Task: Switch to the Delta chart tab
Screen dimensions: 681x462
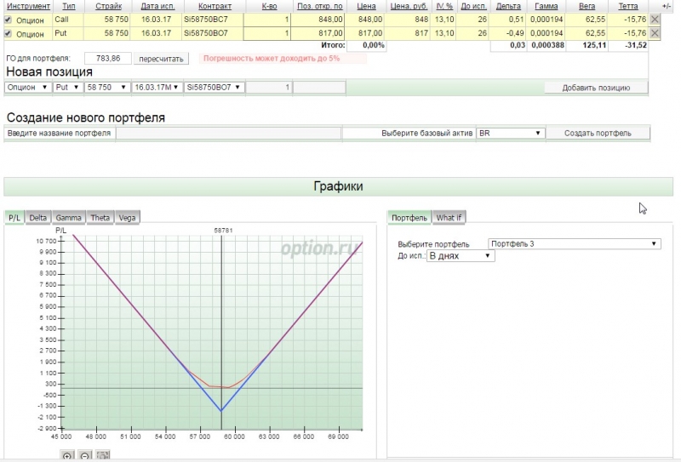Action: pyautogui.click(x=38, y=218)
